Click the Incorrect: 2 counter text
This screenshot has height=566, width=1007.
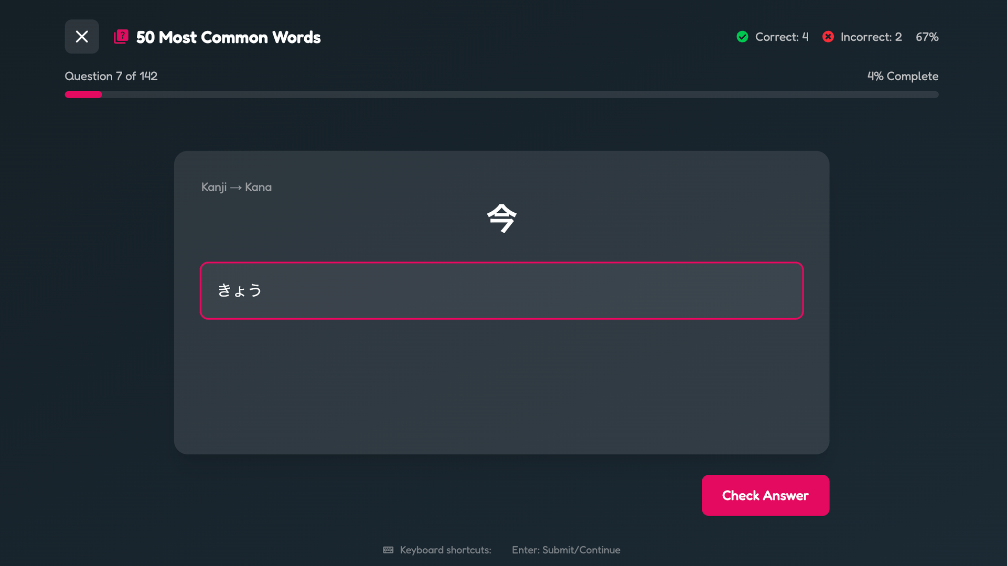click(871, 37)
